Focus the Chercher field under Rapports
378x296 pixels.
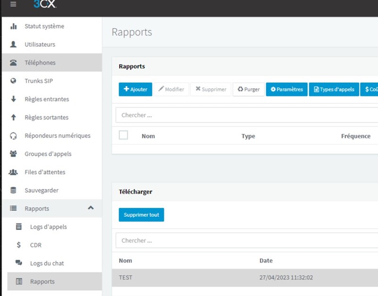[246, 115]
